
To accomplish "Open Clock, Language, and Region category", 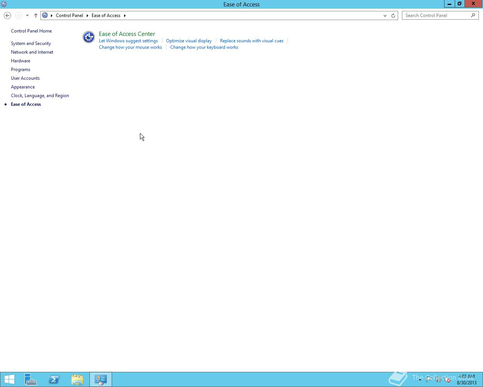I will (x=40, y=96).
